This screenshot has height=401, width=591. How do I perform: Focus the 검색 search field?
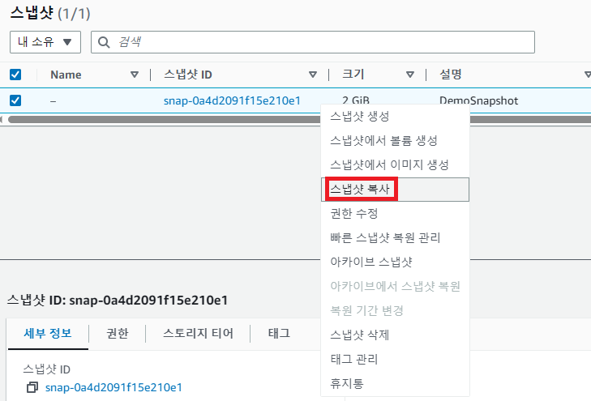[313, 42]
